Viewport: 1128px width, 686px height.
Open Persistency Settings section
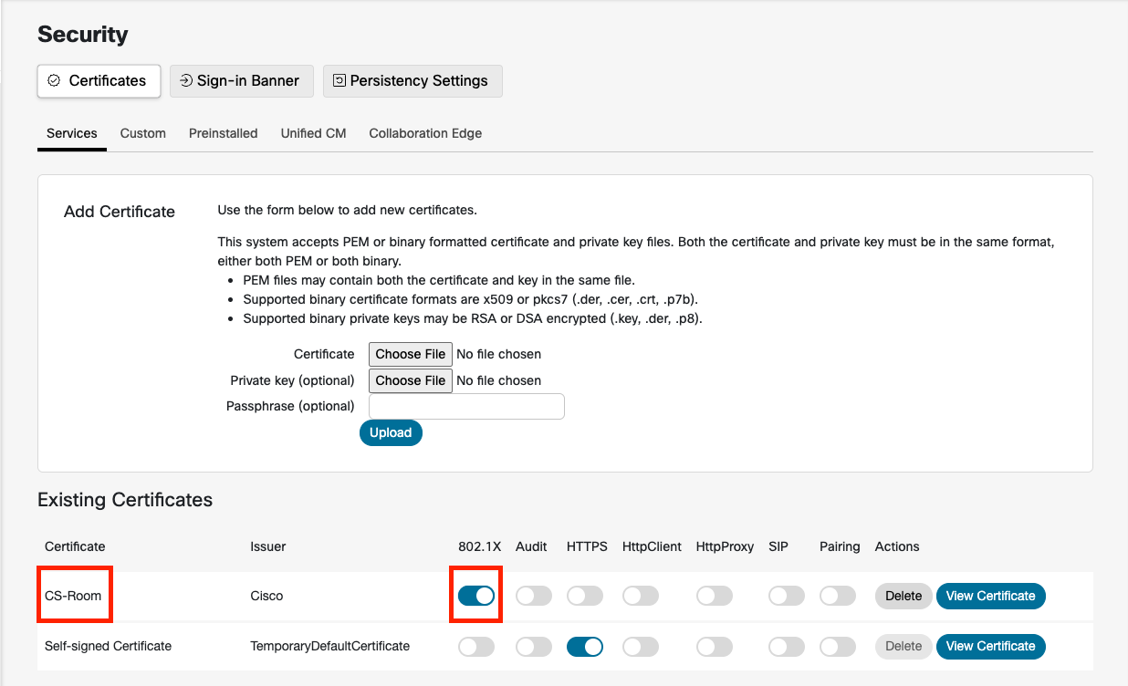click(x=413, y=80)
